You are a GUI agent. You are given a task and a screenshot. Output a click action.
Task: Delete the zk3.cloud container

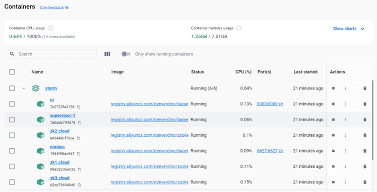[x=365, y=182]
